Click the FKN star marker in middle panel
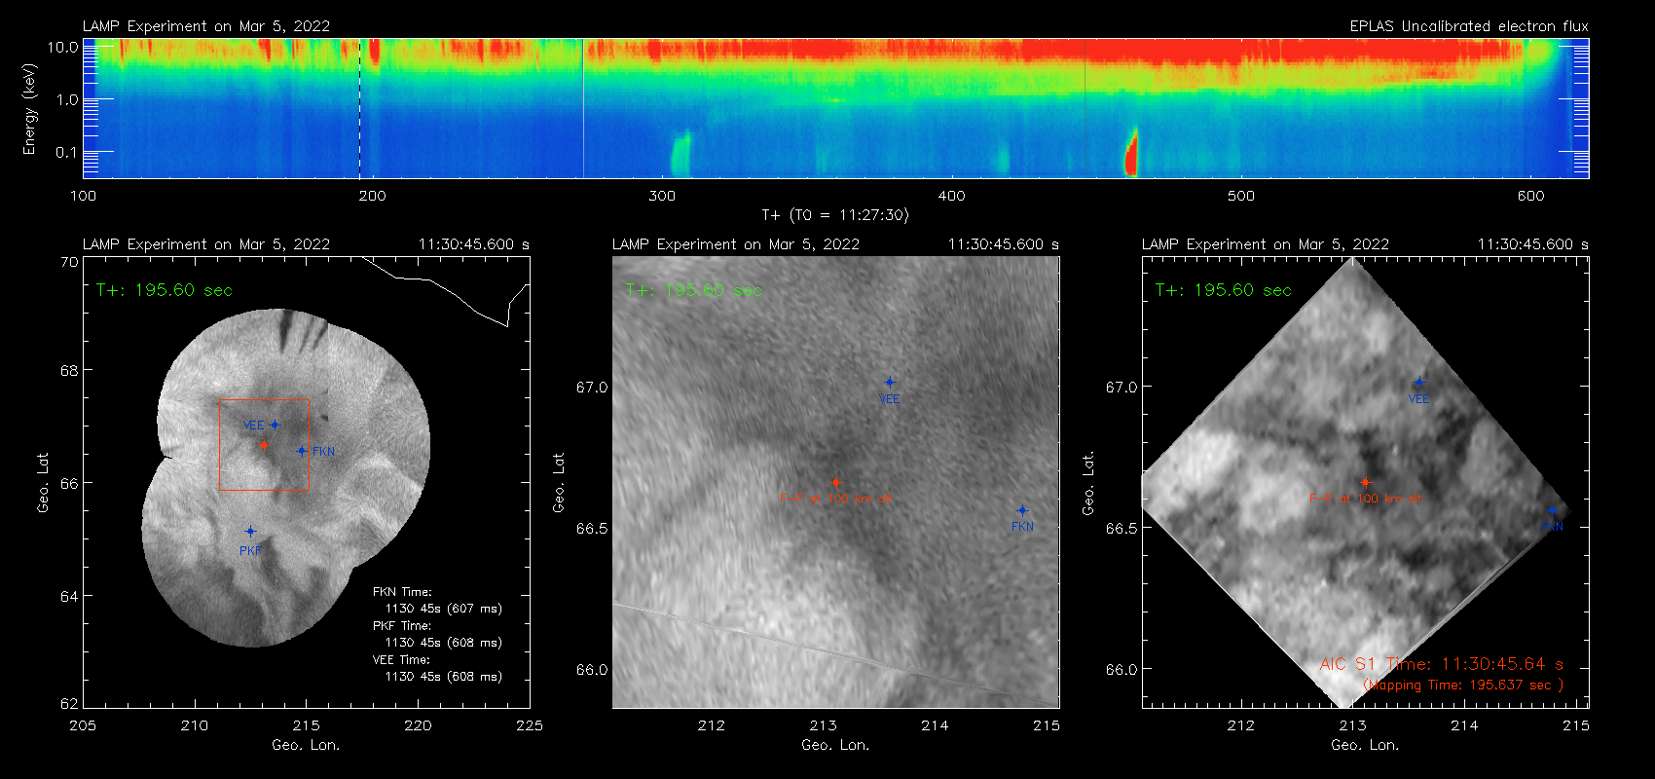The image size is (1655, 779). pyautogui.click(x=1022, y=510)
